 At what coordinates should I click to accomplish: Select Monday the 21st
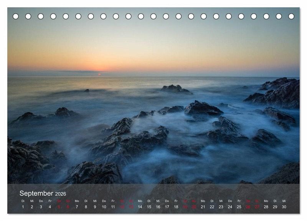(203, 207)
